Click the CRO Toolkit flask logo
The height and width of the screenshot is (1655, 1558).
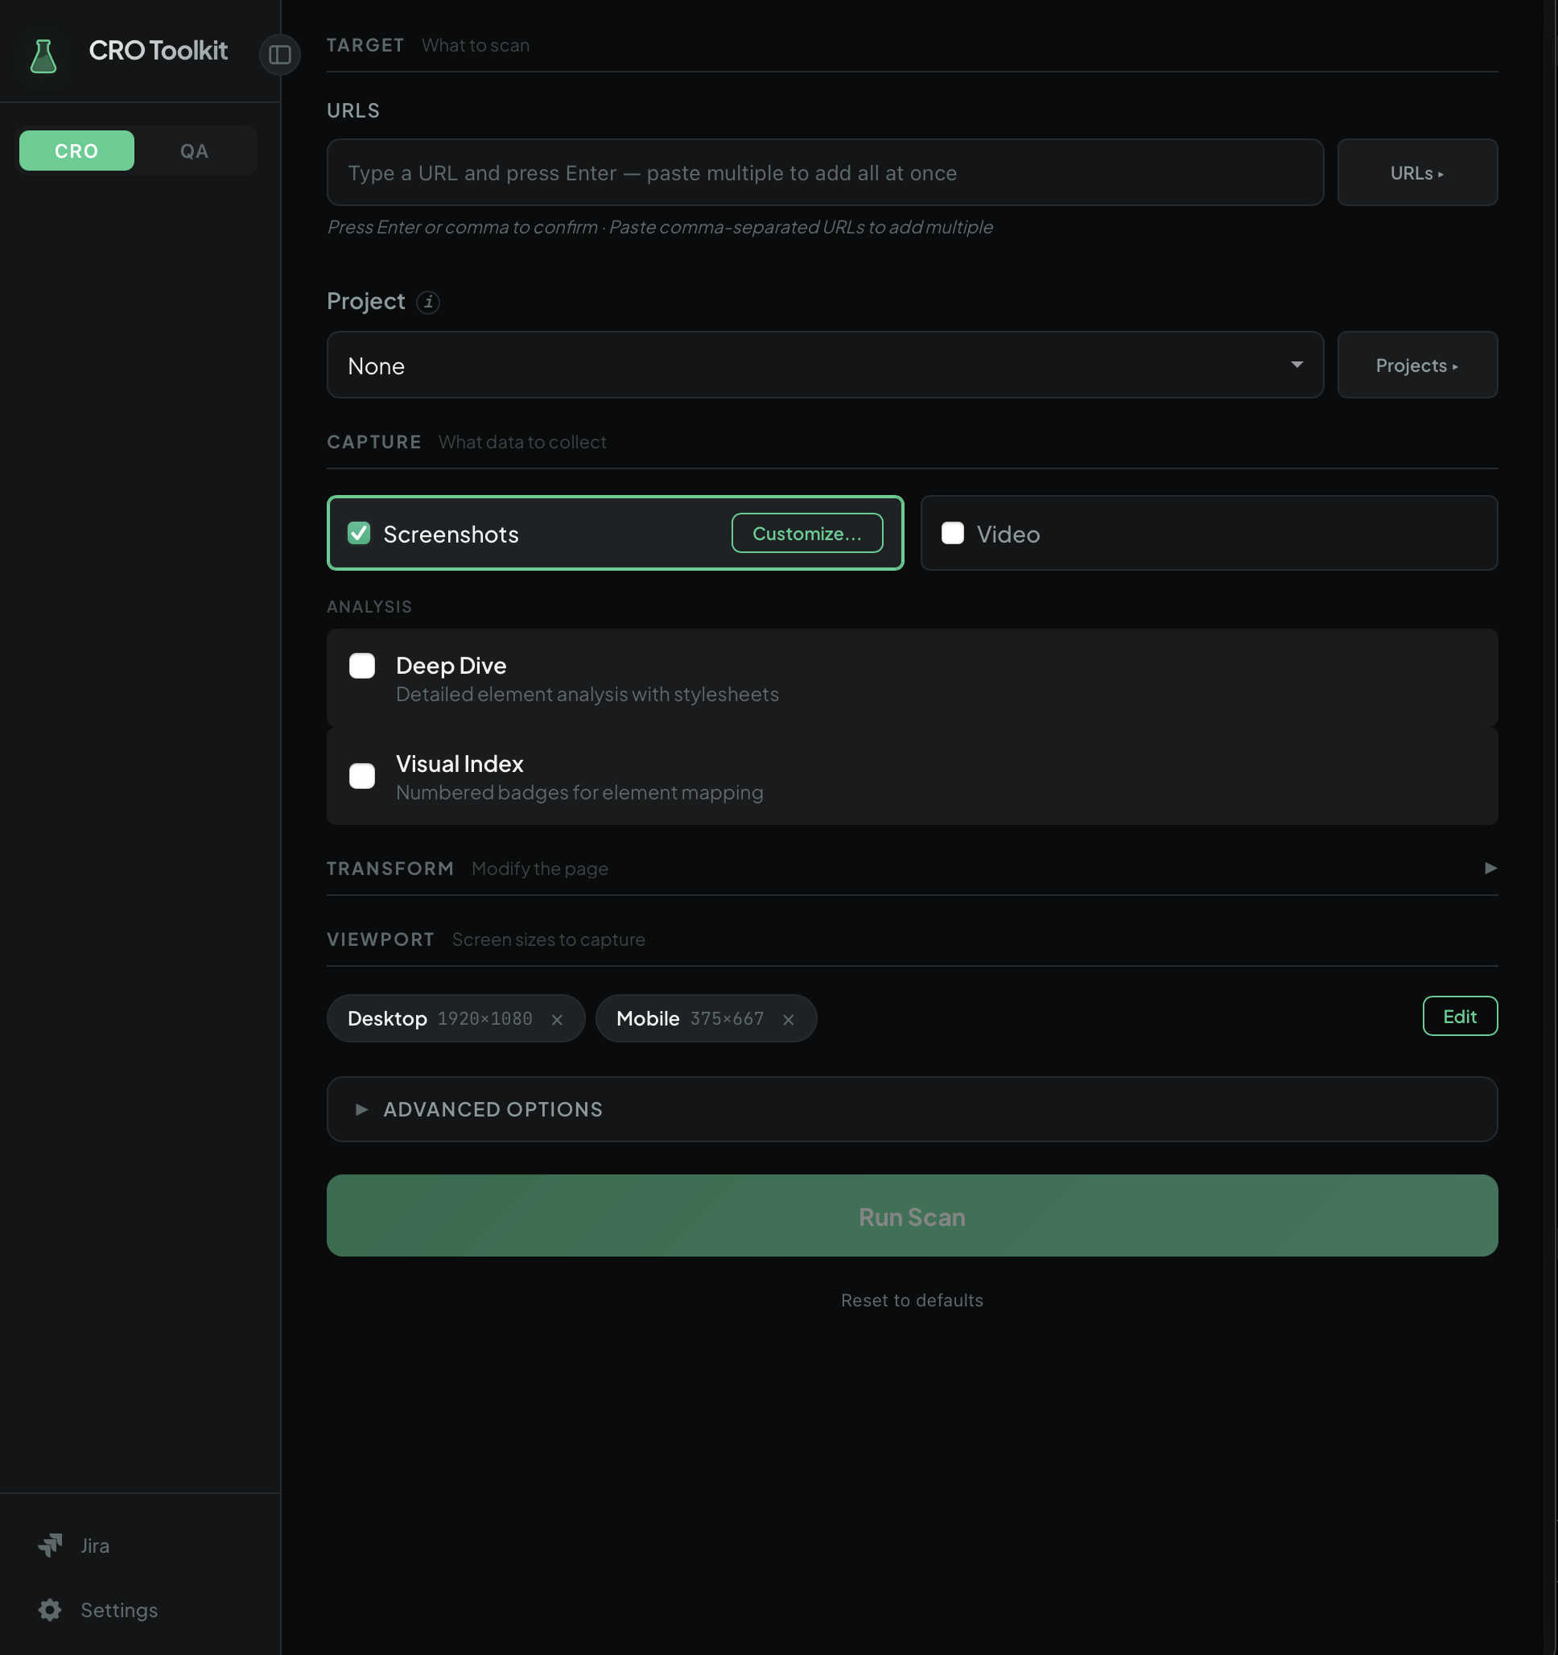43,53
